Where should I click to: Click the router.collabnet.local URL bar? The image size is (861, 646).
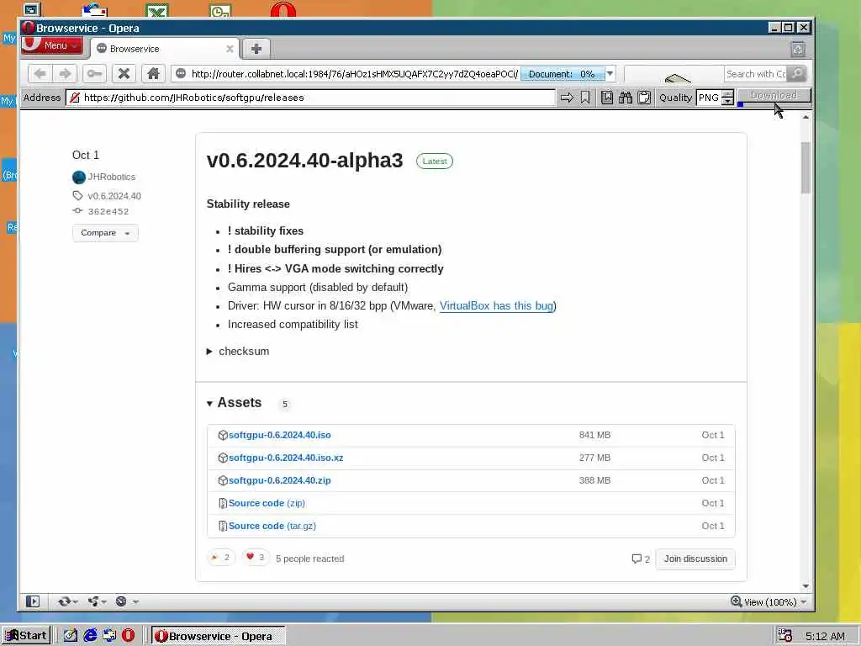click(354, 74)
